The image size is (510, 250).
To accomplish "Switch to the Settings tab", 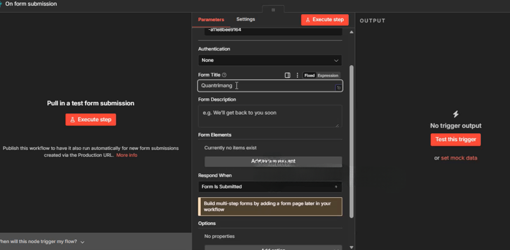I will (245, 19).
